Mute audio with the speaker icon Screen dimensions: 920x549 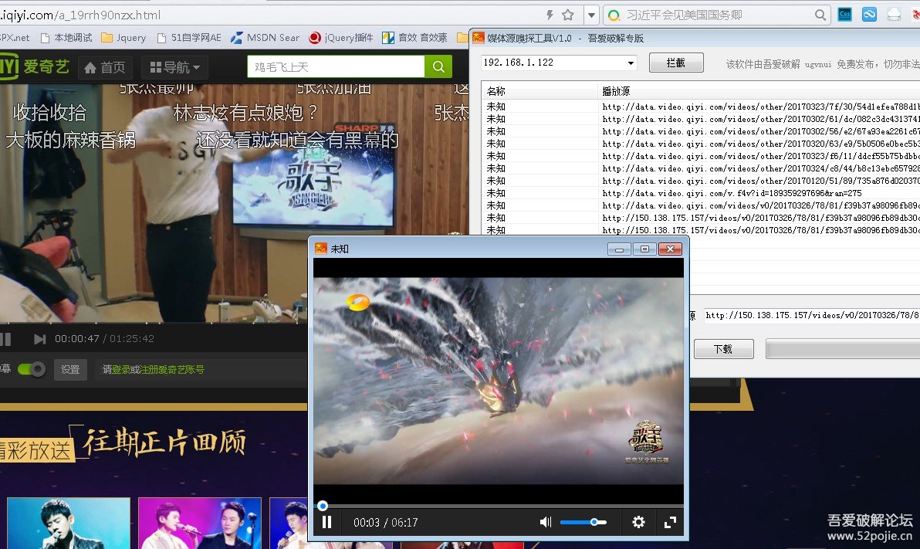coord(546,522)
